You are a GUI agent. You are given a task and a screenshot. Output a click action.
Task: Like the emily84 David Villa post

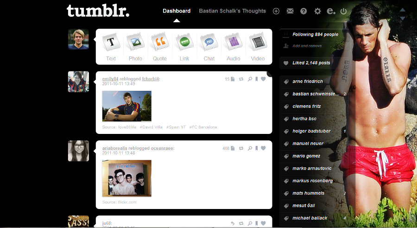pos(263,79)
